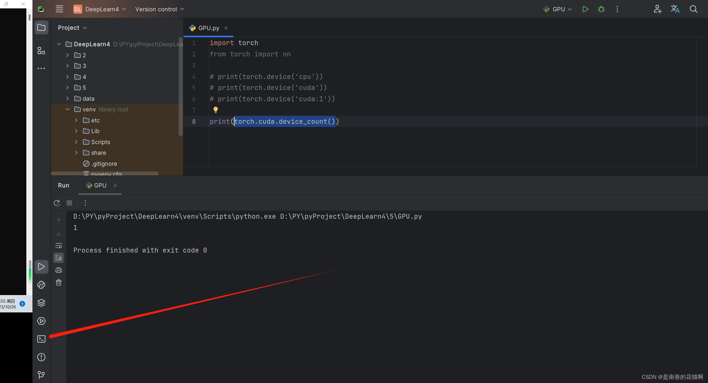The width and height of the screenshot is (708, 383).
Task: Expand folder 4 in project tree
Action: (67, 77)
